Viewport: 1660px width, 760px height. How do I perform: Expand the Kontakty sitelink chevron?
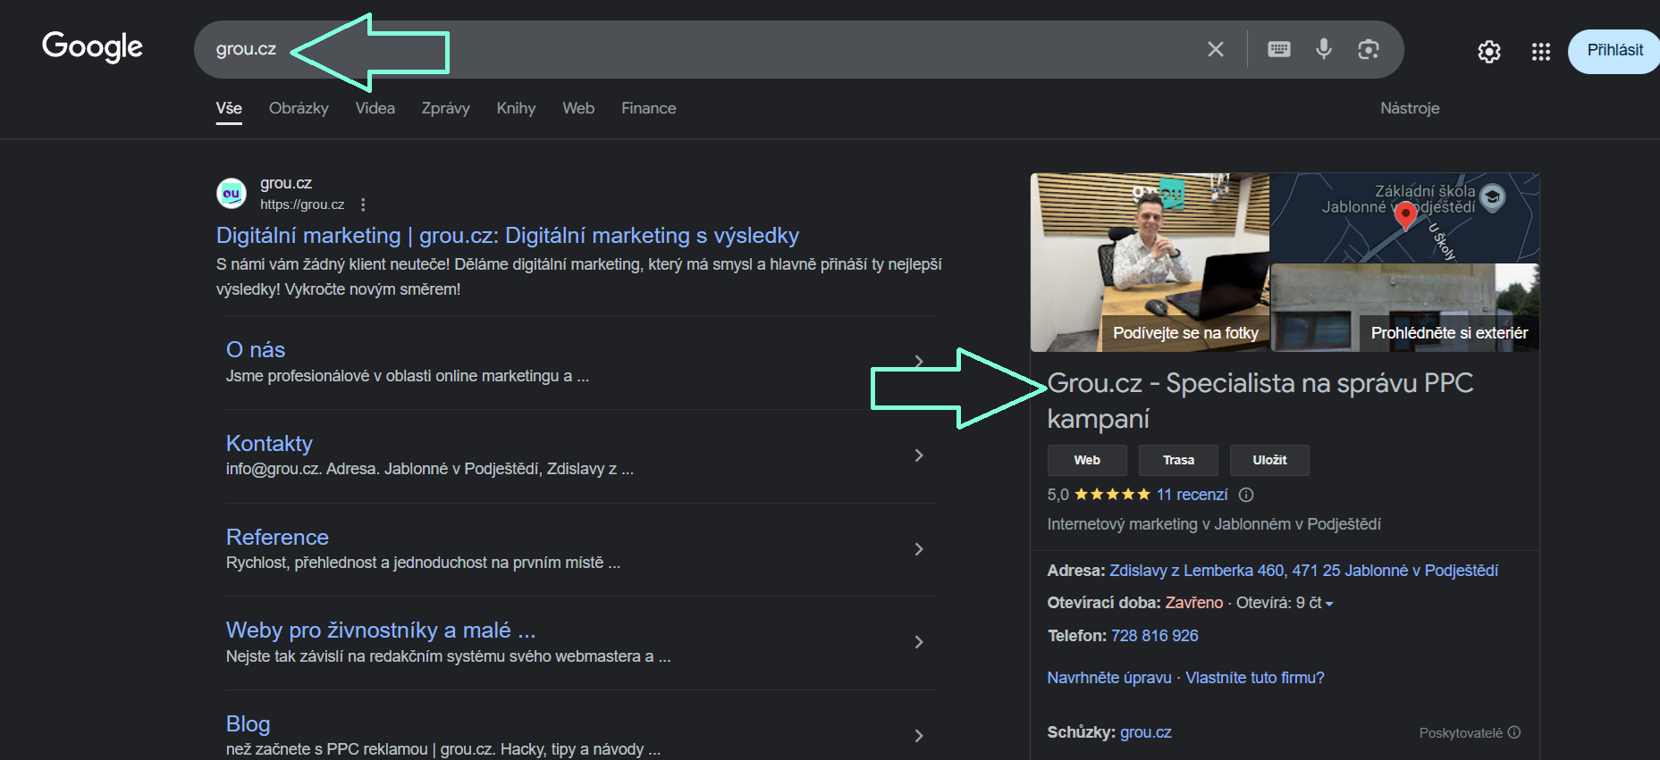pos(919,455)
